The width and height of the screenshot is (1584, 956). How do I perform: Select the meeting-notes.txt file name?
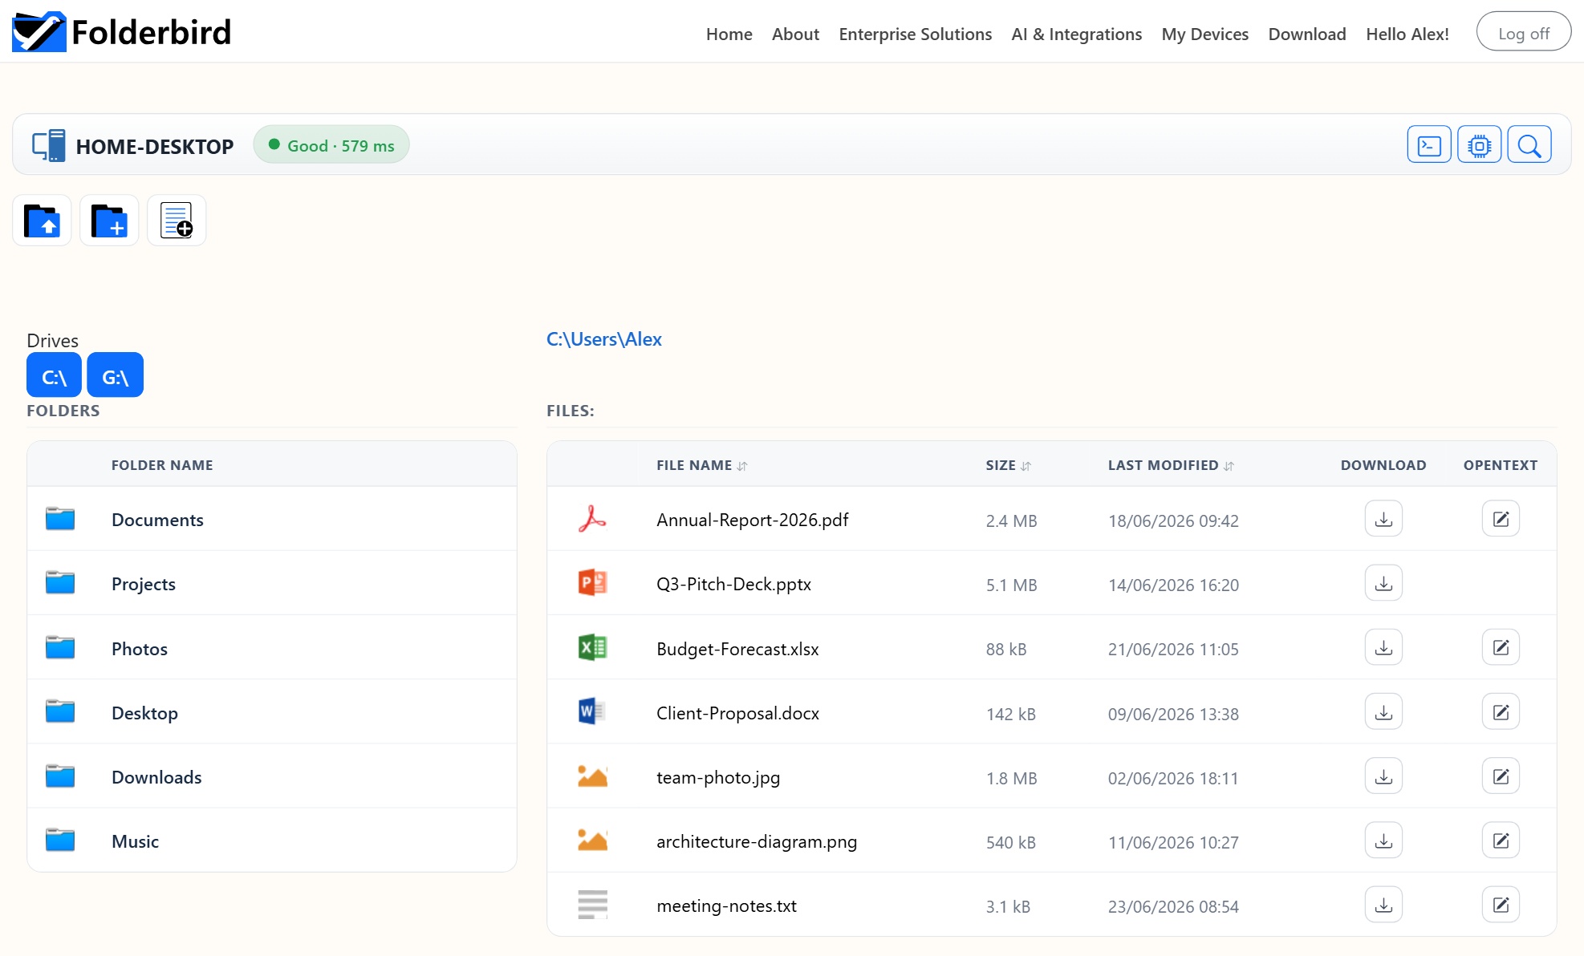tap(726, 905)
